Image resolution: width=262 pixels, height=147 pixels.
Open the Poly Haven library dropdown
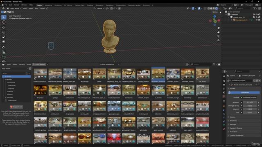pos(15,69)
